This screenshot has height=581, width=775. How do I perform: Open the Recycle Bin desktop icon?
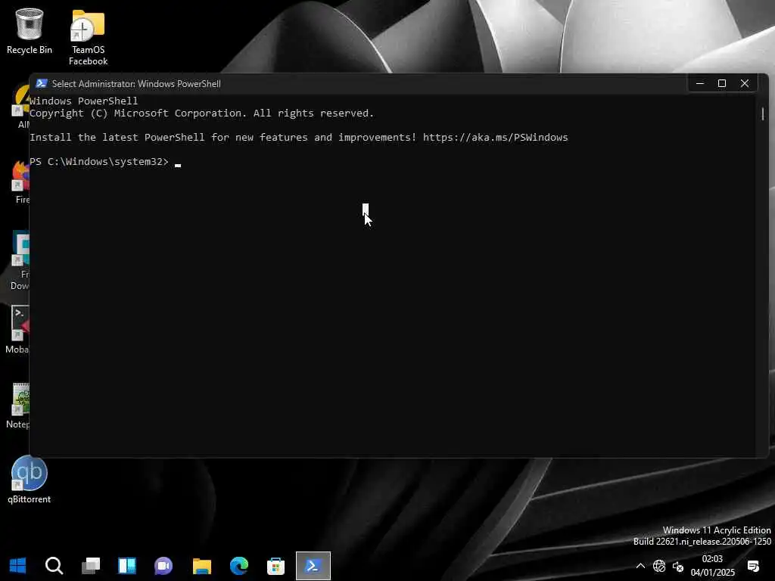tap(30, 30)
